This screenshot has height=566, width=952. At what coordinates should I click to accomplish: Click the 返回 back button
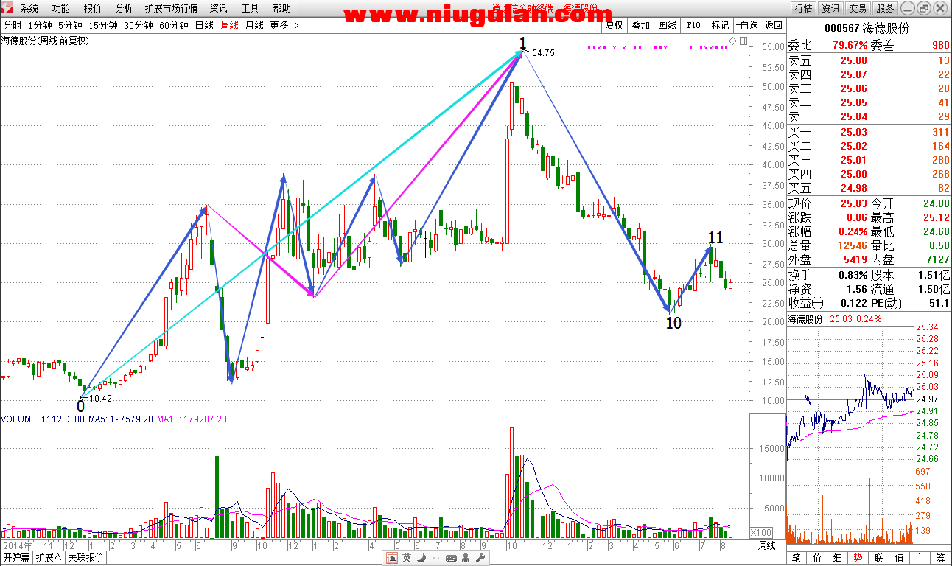coord(773,25)
